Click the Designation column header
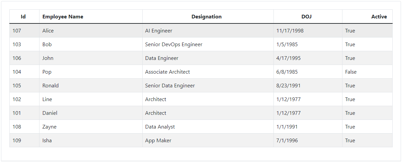This screenshot has width=402, height=162. (207, 17)
